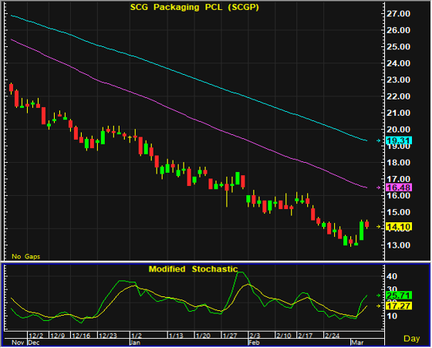The image size is (432, 348).
Task: Click the 2/24 date axis label
Action: [332, 336]
